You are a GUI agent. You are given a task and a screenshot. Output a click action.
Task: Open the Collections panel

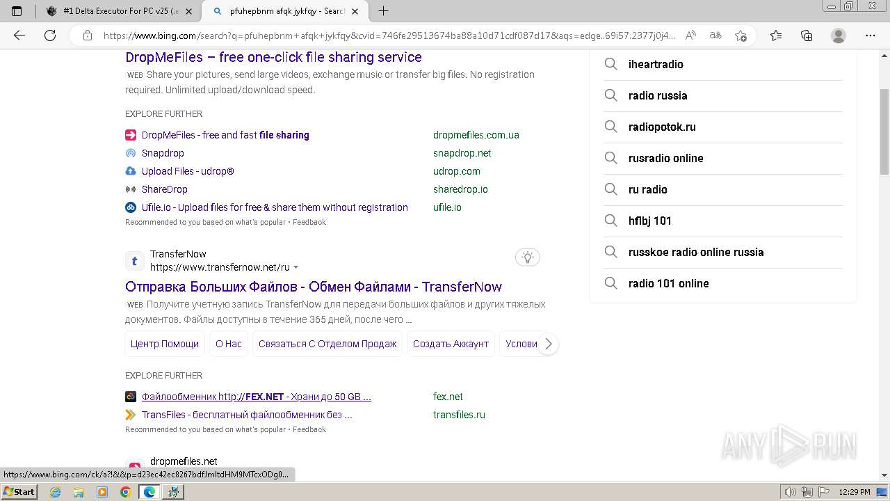807,35
